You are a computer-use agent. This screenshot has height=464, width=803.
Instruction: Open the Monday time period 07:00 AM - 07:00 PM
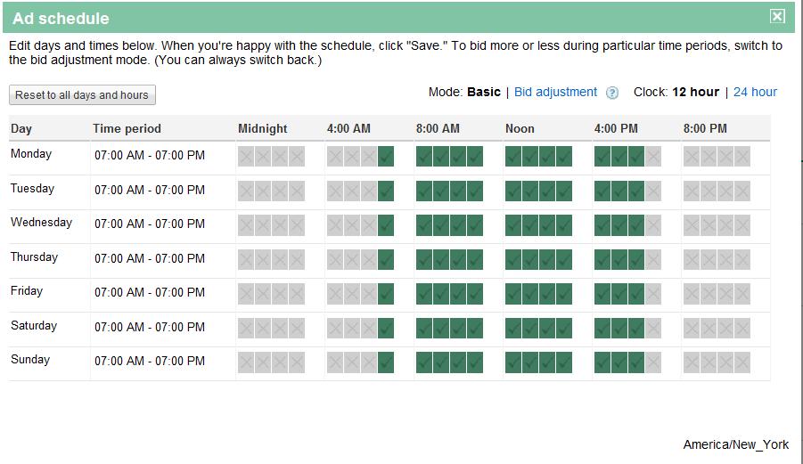coord(150,156)
